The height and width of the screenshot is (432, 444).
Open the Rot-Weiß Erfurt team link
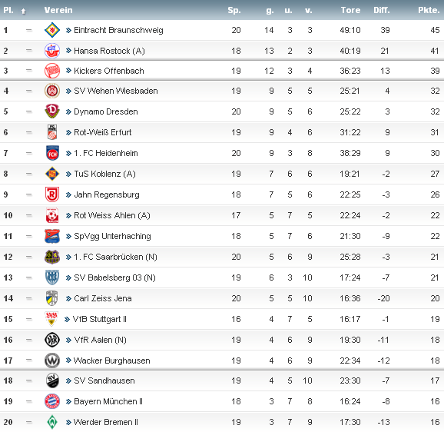point(102,132)
